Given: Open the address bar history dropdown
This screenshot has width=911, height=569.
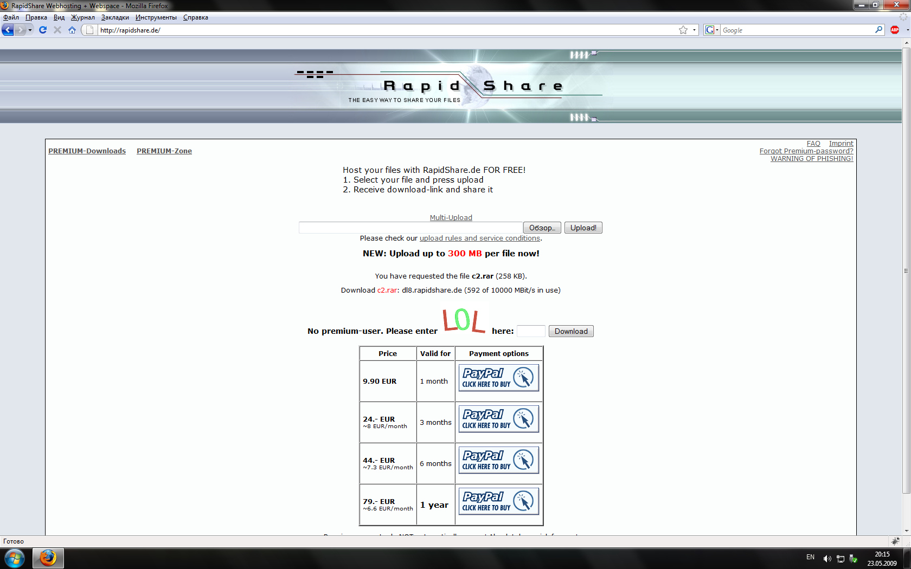Looking at the screenshot, I should pos(694,30).
